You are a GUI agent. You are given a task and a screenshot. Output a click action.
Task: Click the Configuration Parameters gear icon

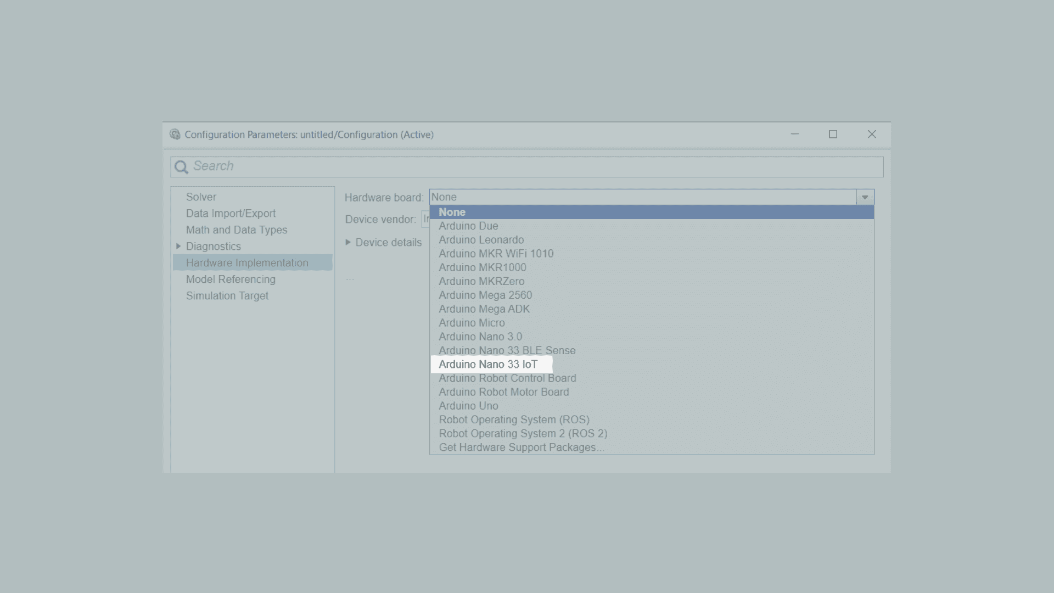tap(175, 135)
